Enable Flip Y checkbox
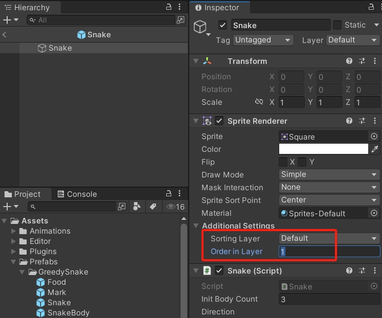This screenshot has width=382, height=318. [302, 162]
